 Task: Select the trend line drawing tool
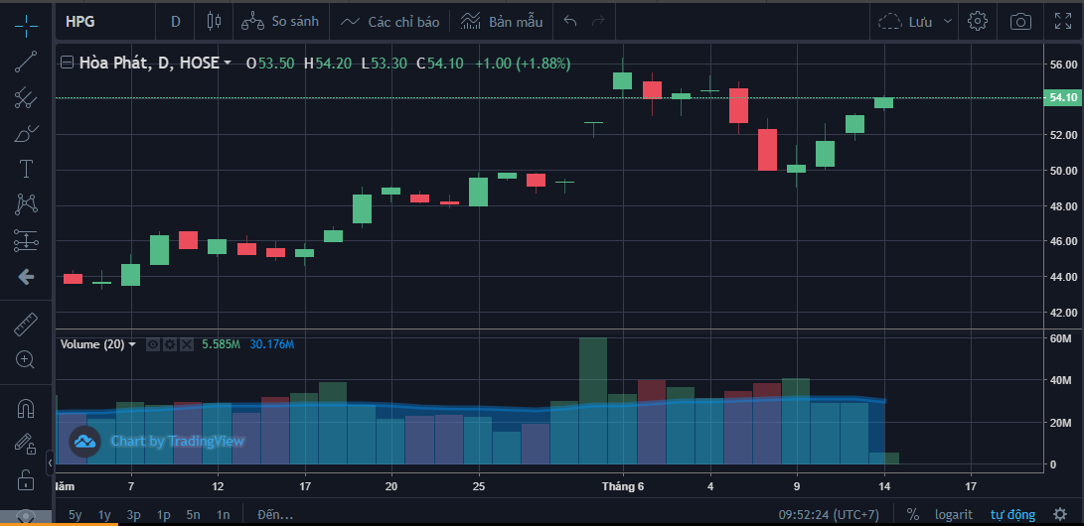pos(26,62)
